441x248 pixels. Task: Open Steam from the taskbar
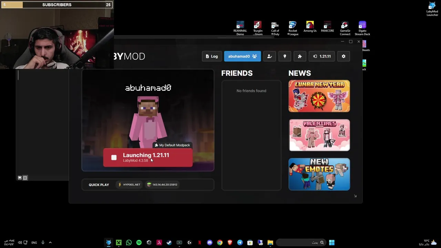click(x=169, y=242)
